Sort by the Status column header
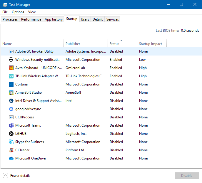Viewport: 202px width, 183px height. coord(114,44)
